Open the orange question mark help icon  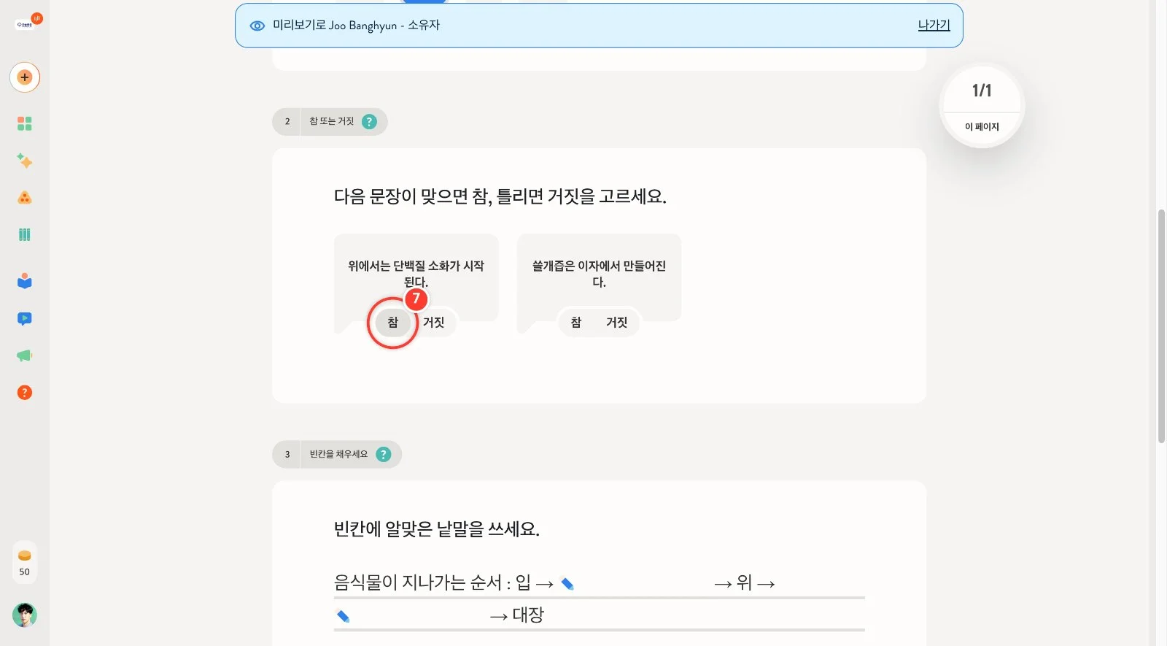[x=25, y=393]
